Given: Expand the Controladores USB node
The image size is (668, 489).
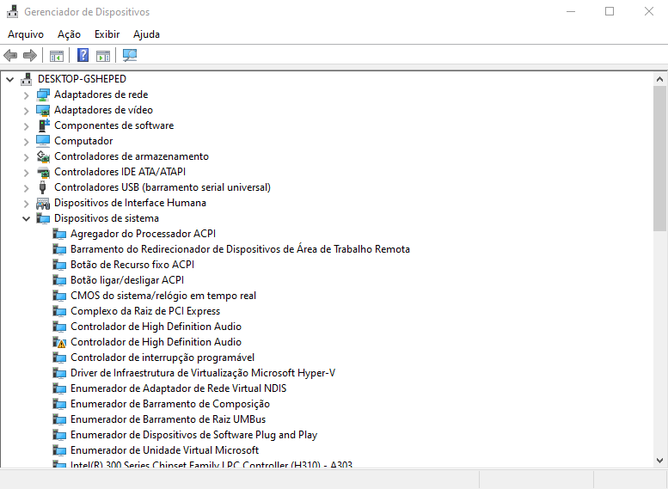Looking at the screenshot, I should [26, 188].
